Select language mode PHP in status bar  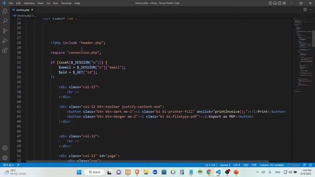(254, 165)
